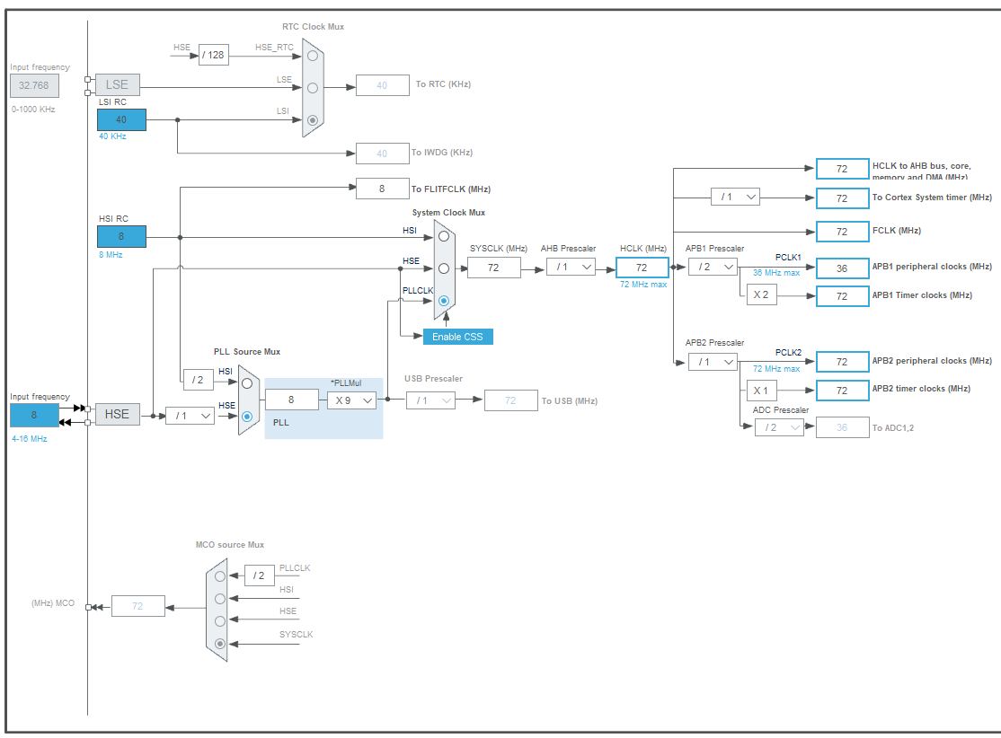This screenshot has width=1001, height=738.
Task: Select SYSCLK radio in MCO source Mux
Action: [x=220, y=644]
